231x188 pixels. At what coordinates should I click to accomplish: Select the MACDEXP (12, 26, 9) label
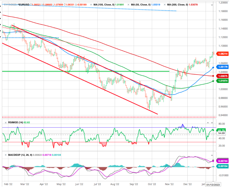(20, 155)
